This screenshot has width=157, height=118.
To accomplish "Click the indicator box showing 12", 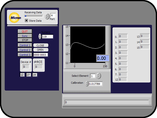I will tap(22, 75).
